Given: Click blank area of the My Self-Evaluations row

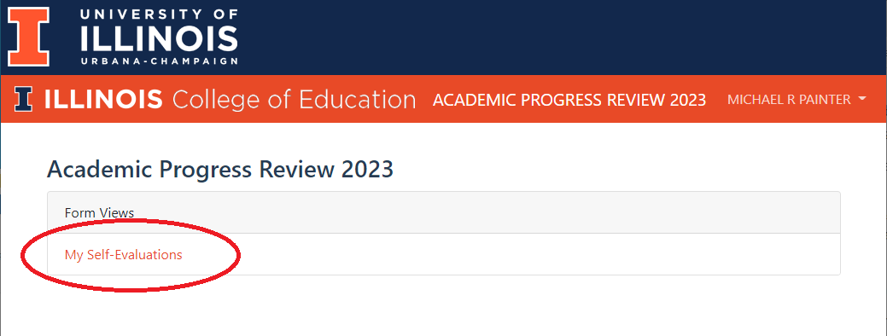Looking at the screenshot, I should [x=509, y=255].
